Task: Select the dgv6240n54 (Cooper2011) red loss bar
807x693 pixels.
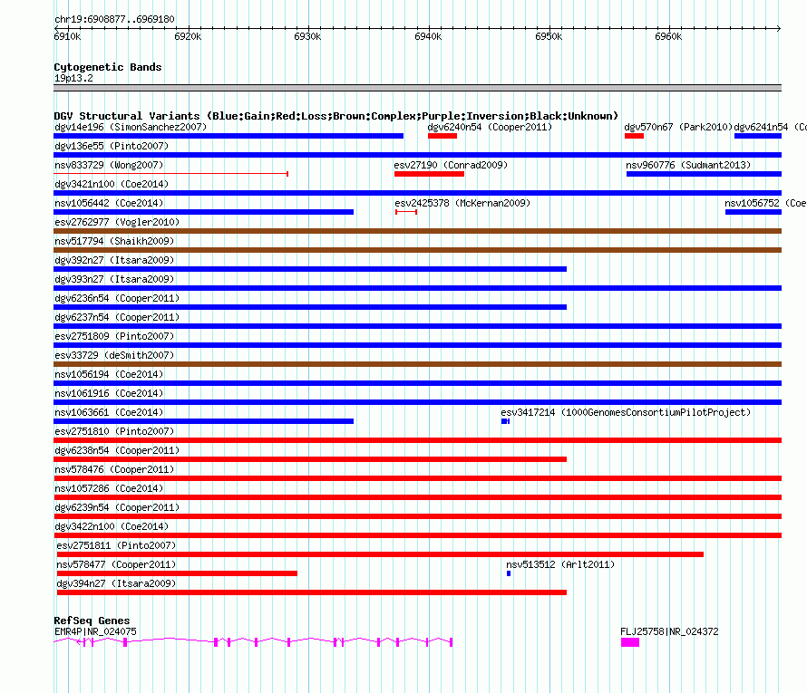Action: click(x=442, y=136)
